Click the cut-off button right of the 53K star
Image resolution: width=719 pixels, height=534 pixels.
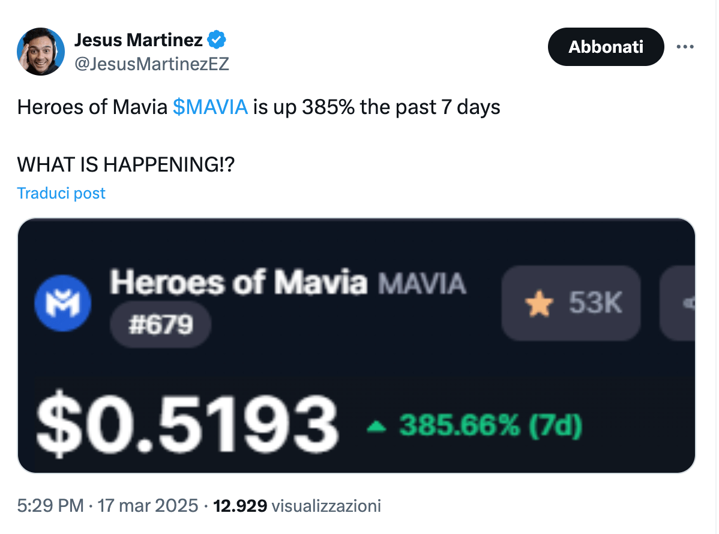tap(678, 304)
